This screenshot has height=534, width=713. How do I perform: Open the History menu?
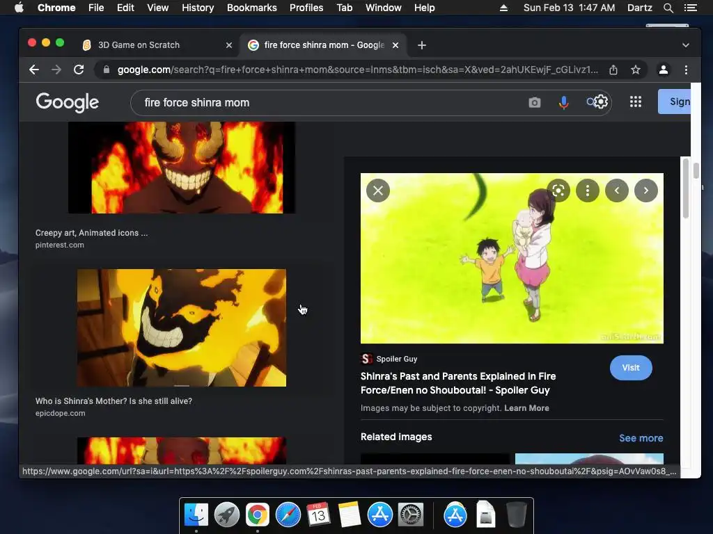point(198,8)
